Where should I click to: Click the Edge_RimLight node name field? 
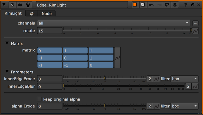click(82, 5)
